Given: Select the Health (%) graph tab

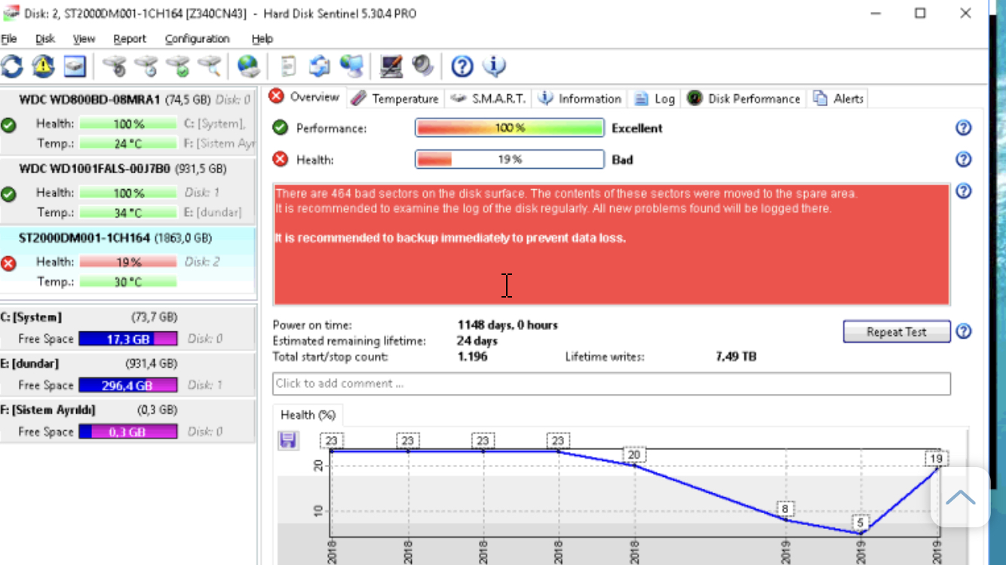Looking at the screenshot, I should coord(308,415).
